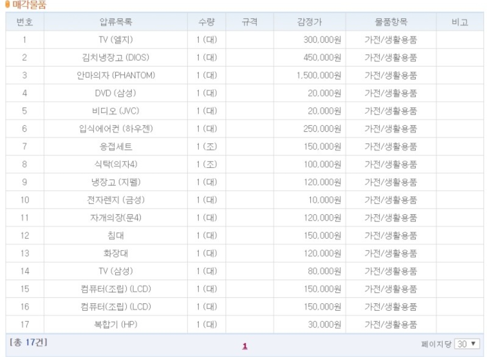487x357 pixels.
Task: Click the 규격 column header
Action: (x=250, y=22)
